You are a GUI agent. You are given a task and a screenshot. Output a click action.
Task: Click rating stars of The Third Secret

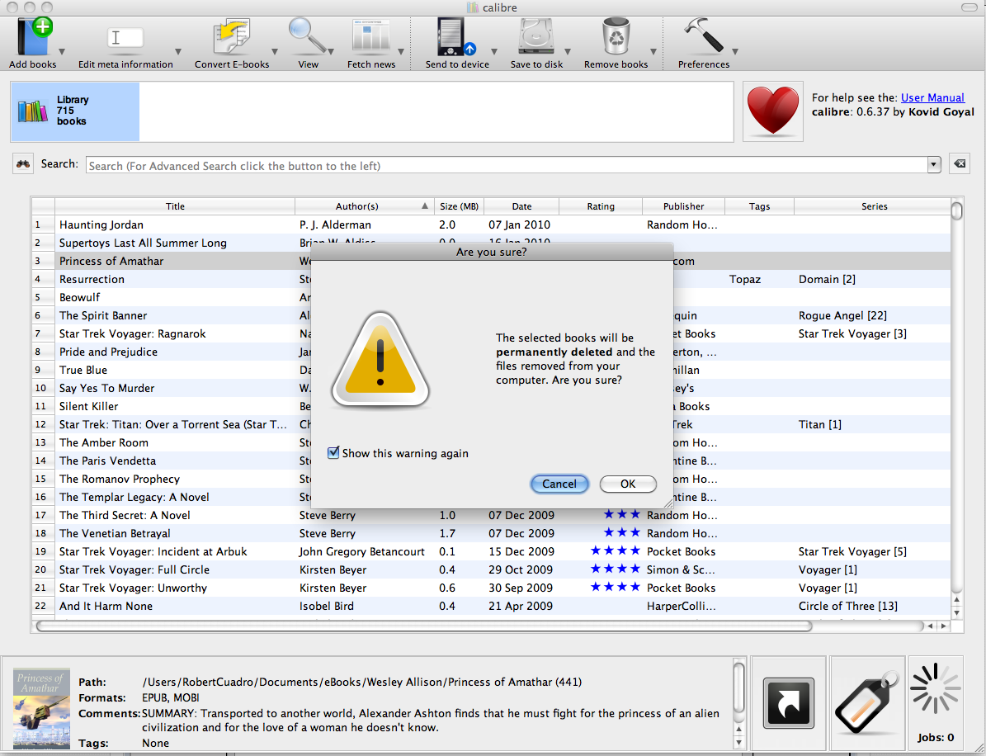[x=621, y=514]
